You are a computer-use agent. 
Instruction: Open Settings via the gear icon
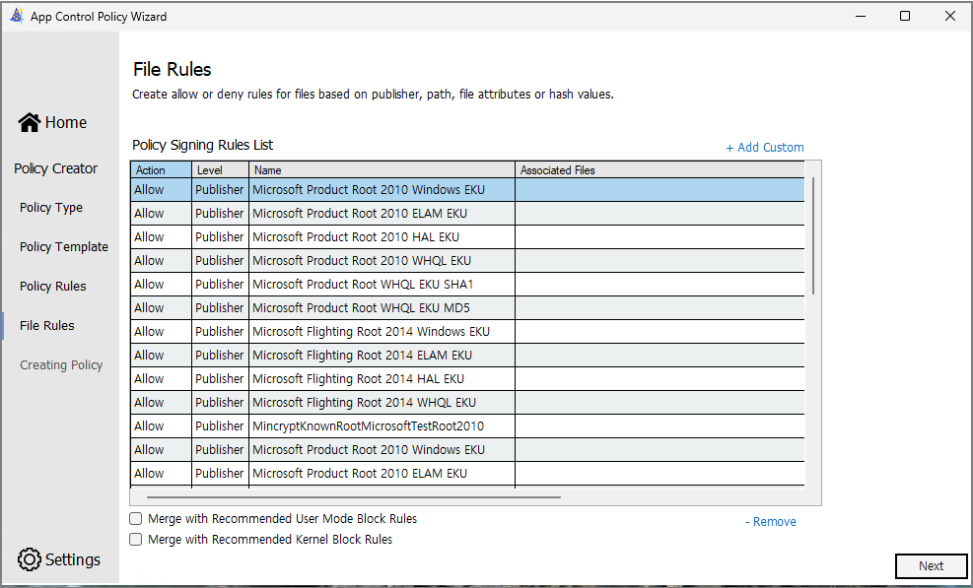point(30,559)
